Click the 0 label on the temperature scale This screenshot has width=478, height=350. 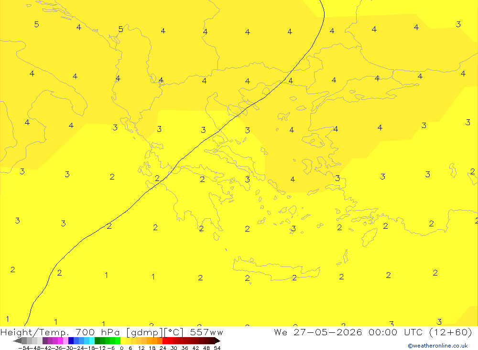(x=121, y=348)
